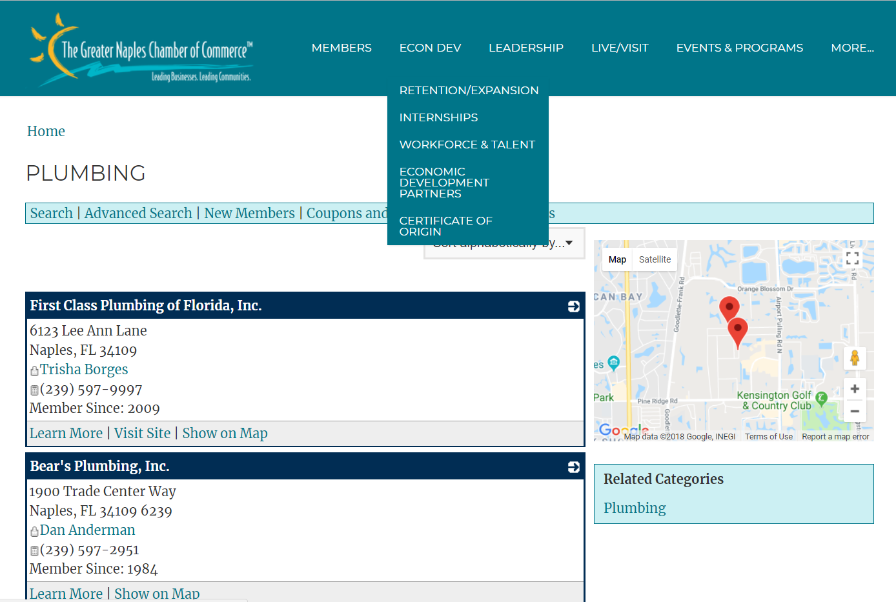Open the LIVE/VISIT menu

click(620, 48)
